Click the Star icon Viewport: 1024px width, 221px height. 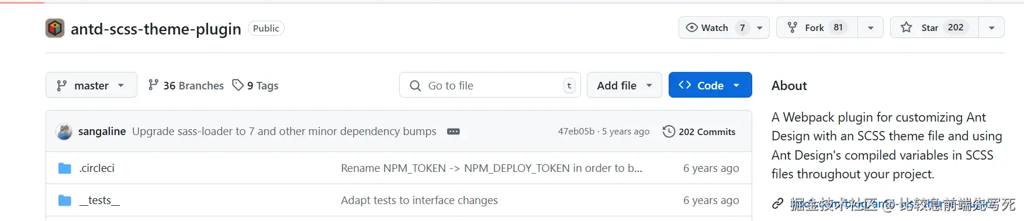click(x=907, y=27)
